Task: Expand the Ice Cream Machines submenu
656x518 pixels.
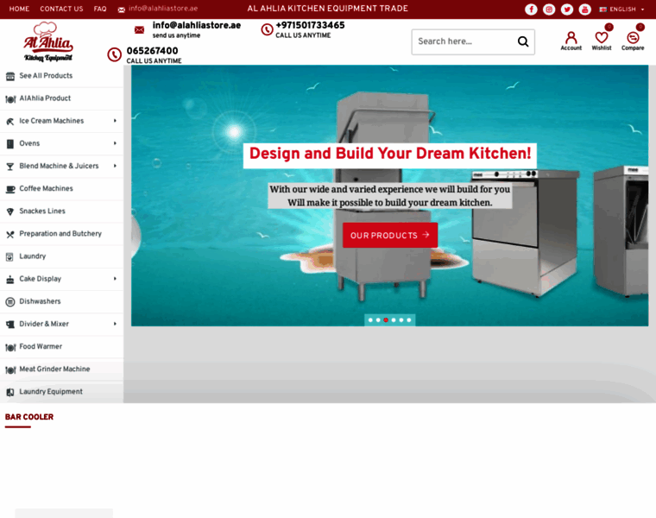Action: click(115, 121)
